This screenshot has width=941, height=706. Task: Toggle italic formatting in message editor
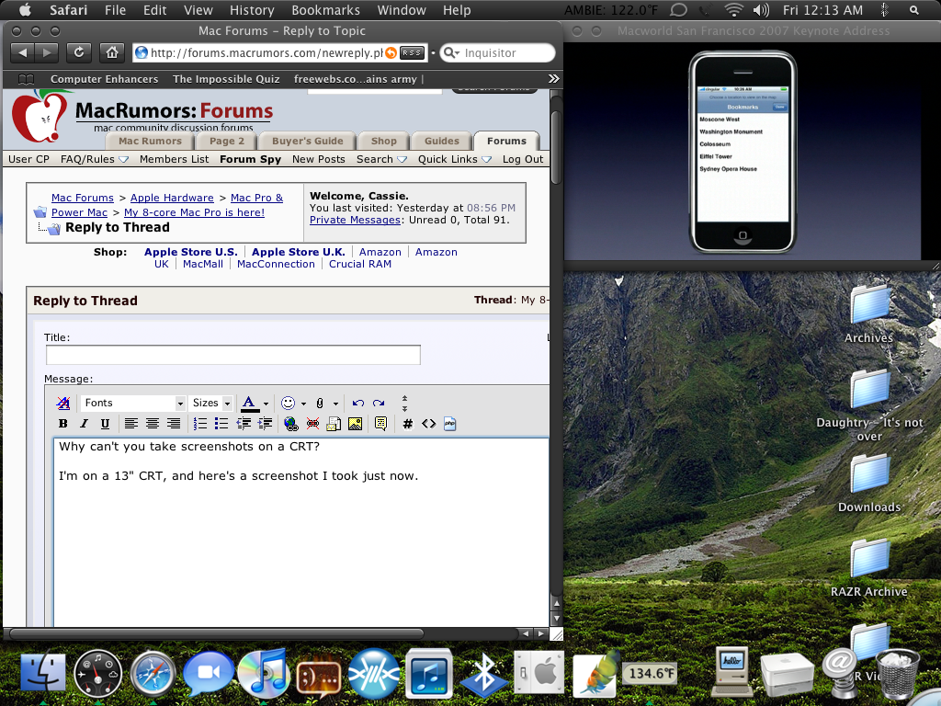pos(84,424)
